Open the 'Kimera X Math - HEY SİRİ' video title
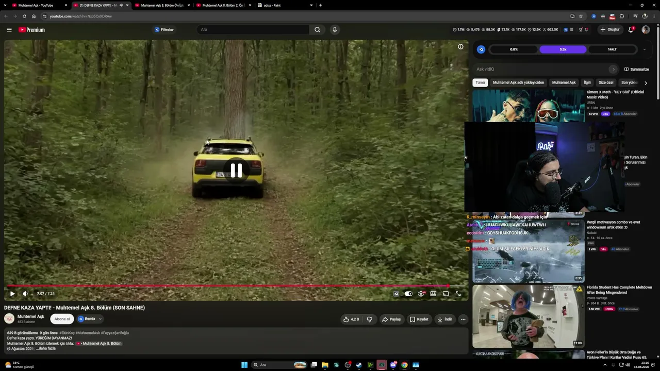This screenshot has height=371, width=660. (615, 94)
